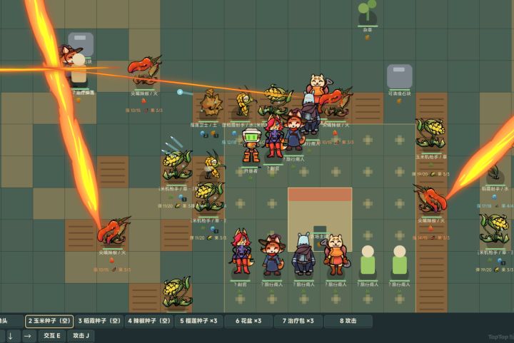Click the corn gunner with blue projectiles
Viewport: 514px width, 343px height.
[177, 163]
